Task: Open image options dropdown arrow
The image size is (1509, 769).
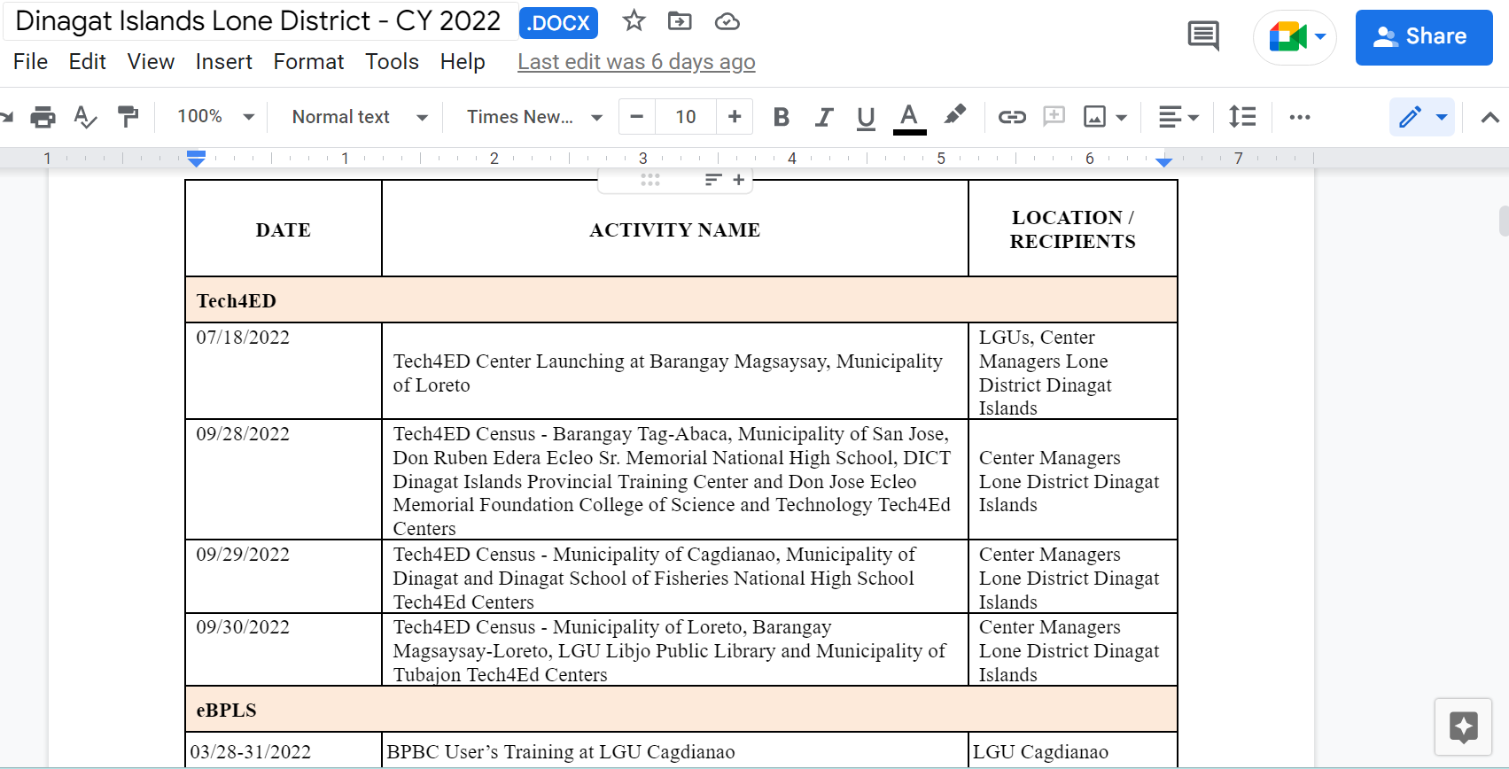Action: [x=1122, y=117]
